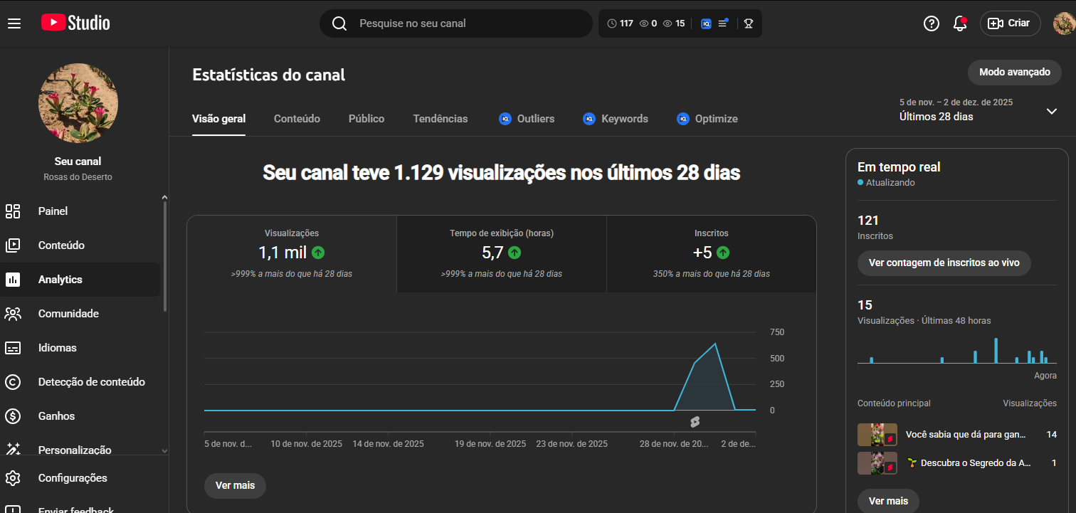This screenshot has height=513, width=1076.
Task: Select the Visualizações metric card
Action: click(292, 254)
